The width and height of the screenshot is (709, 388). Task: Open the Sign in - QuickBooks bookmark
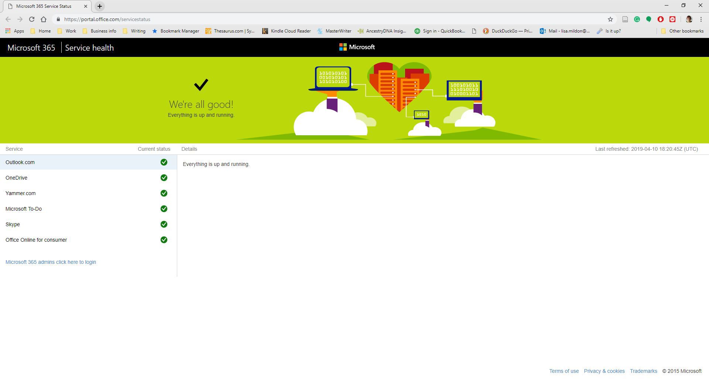click(x=440, y=31)
